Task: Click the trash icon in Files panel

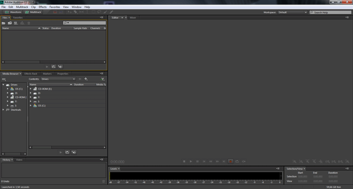Action: point(29,23)
